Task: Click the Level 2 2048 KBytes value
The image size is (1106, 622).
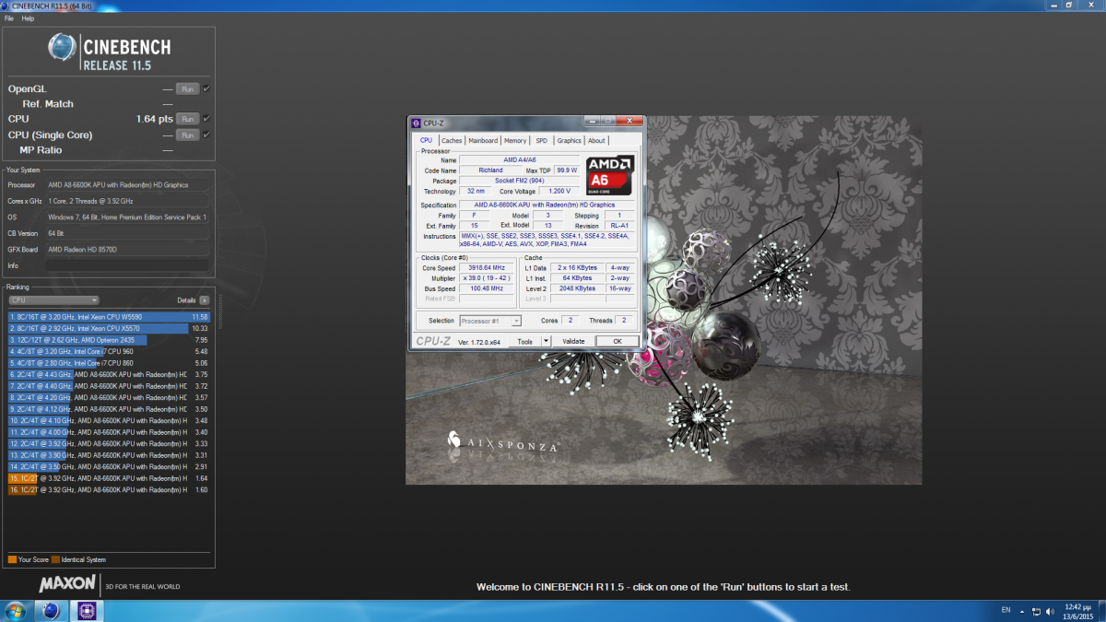Action: (580, 288)
